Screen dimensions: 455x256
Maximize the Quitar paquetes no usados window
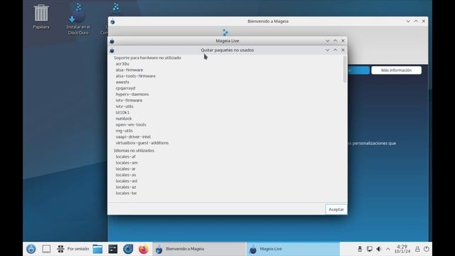(x=335, y=50)
